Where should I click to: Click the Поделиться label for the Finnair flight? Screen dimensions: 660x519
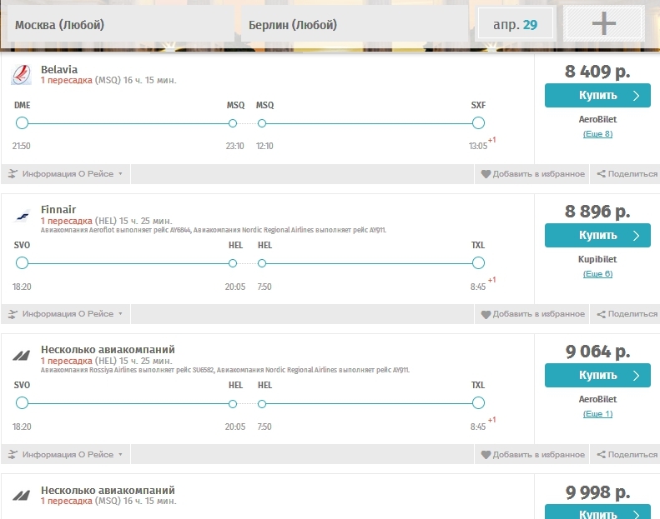click(x=632, y=314)
